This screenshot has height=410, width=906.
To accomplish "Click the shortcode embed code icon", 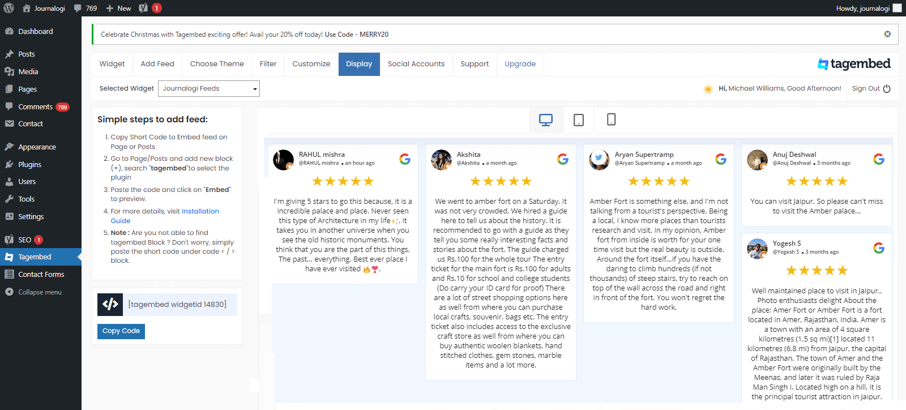I will coord(110,305).
